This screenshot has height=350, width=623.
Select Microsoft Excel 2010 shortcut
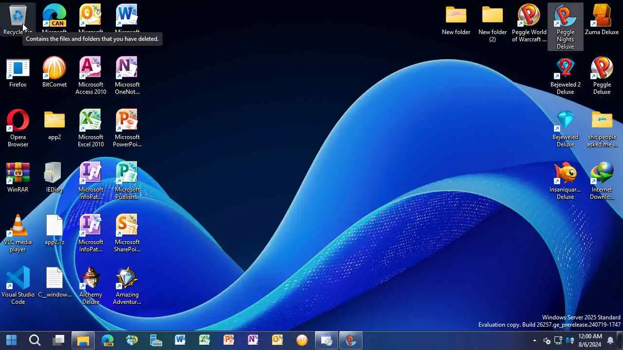[91, 128]
